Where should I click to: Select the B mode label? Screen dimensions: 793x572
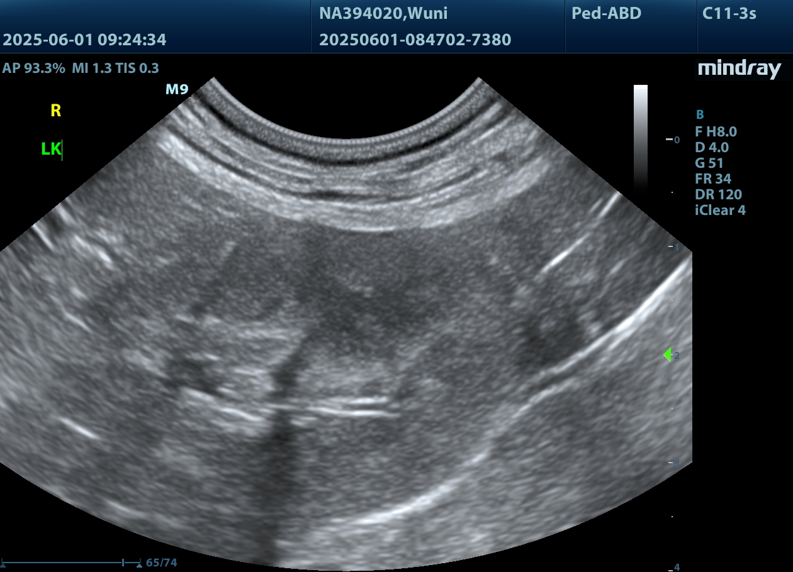pyautogui.click(x=699, y=114)
